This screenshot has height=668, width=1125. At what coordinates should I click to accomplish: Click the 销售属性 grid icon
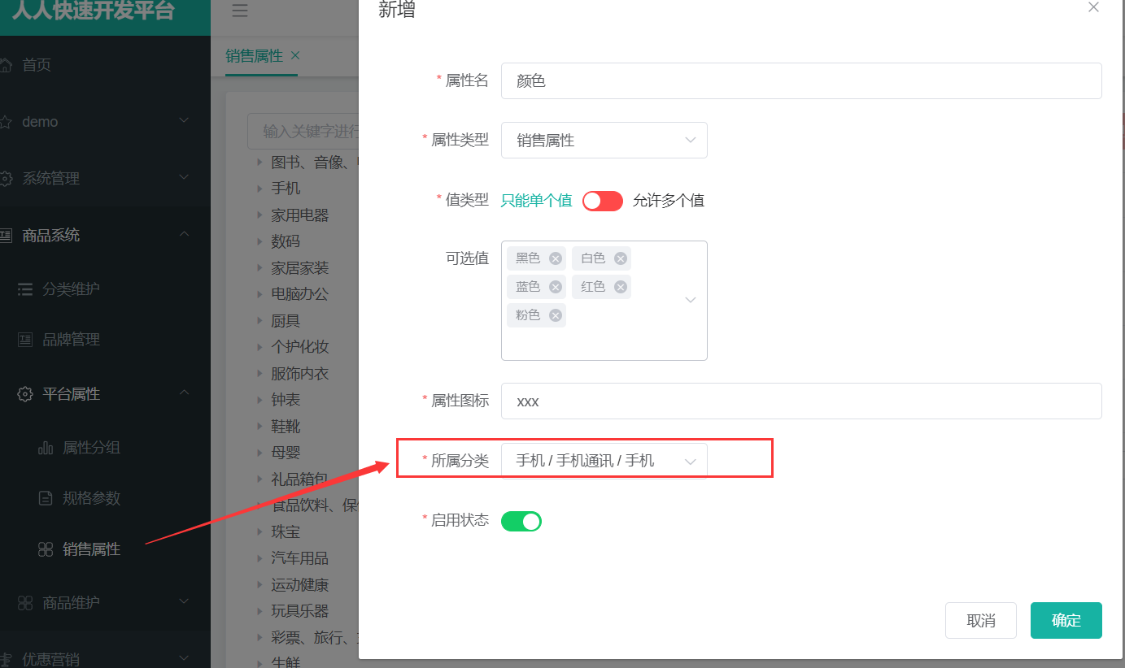[46, 549]
